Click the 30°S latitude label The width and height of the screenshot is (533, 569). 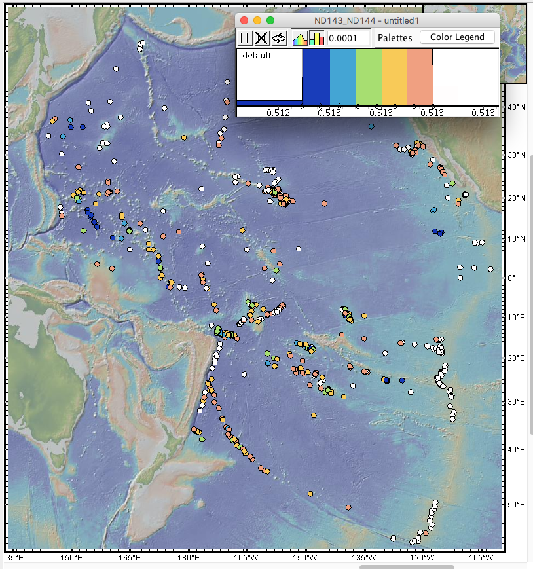pyautogui.click(x=517, y=402)
